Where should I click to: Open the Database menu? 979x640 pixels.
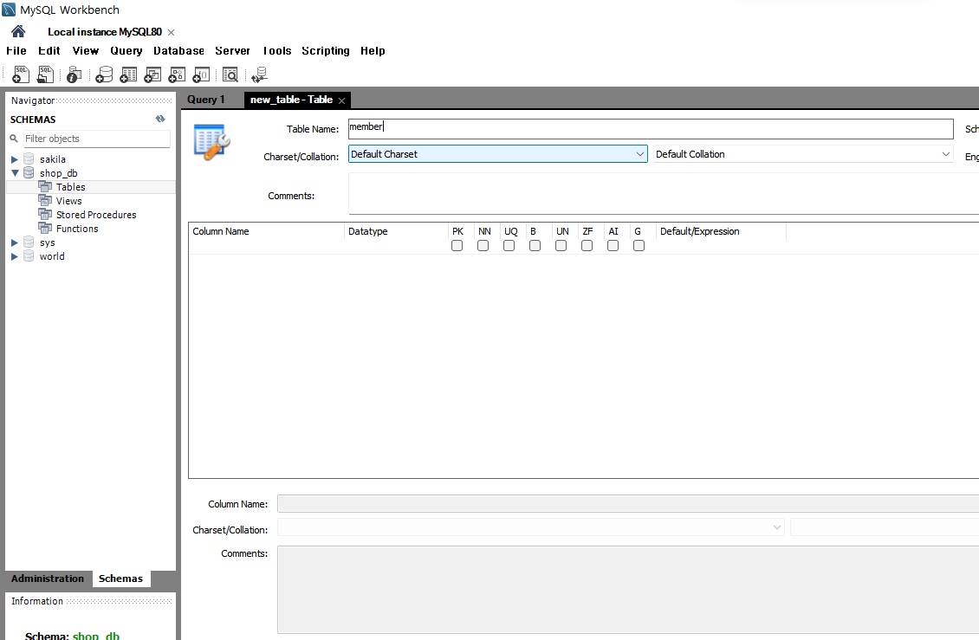pos(178,50)
